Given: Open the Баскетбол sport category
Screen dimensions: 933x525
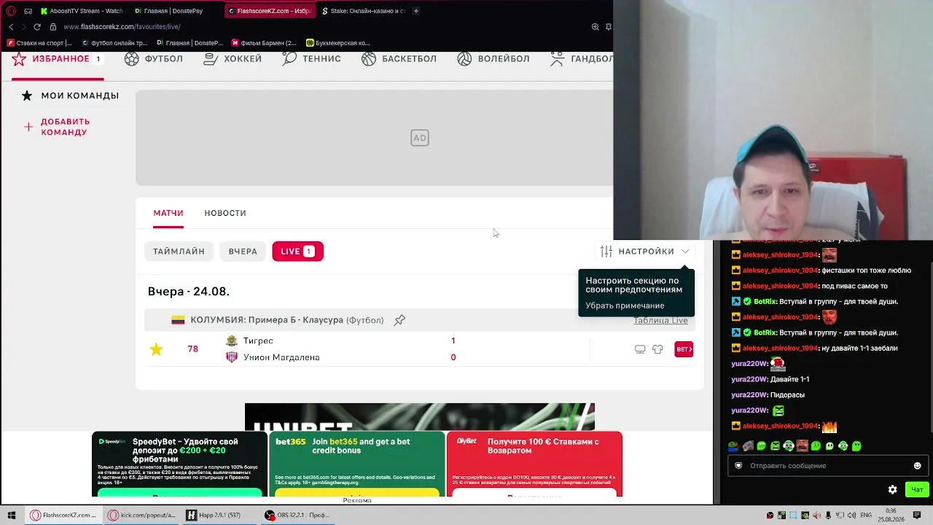Looking at the screenshot, I should (399, 59).
